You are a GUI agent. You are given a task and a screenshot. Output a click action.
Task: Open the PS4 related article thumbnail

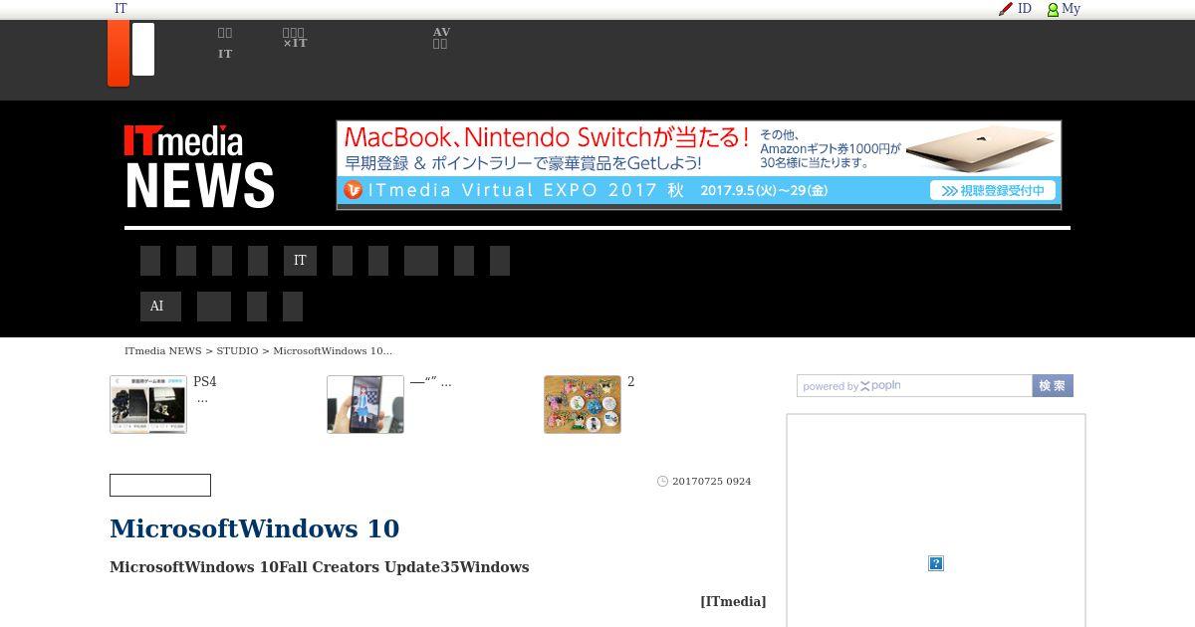coord(148,404)
